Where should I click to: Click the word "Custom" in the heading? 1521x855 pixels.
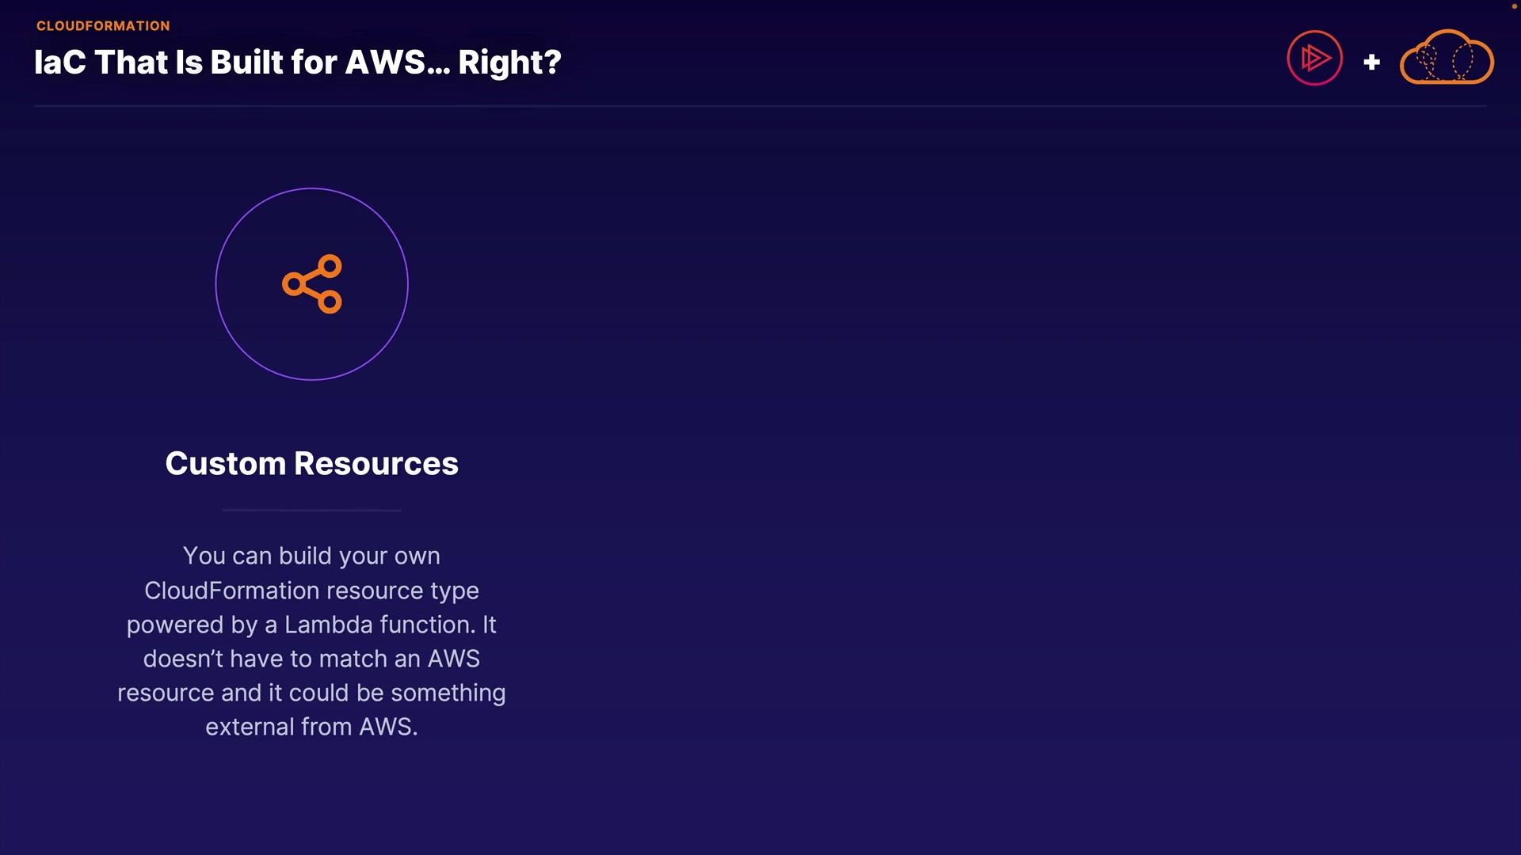tap(225, 464)
